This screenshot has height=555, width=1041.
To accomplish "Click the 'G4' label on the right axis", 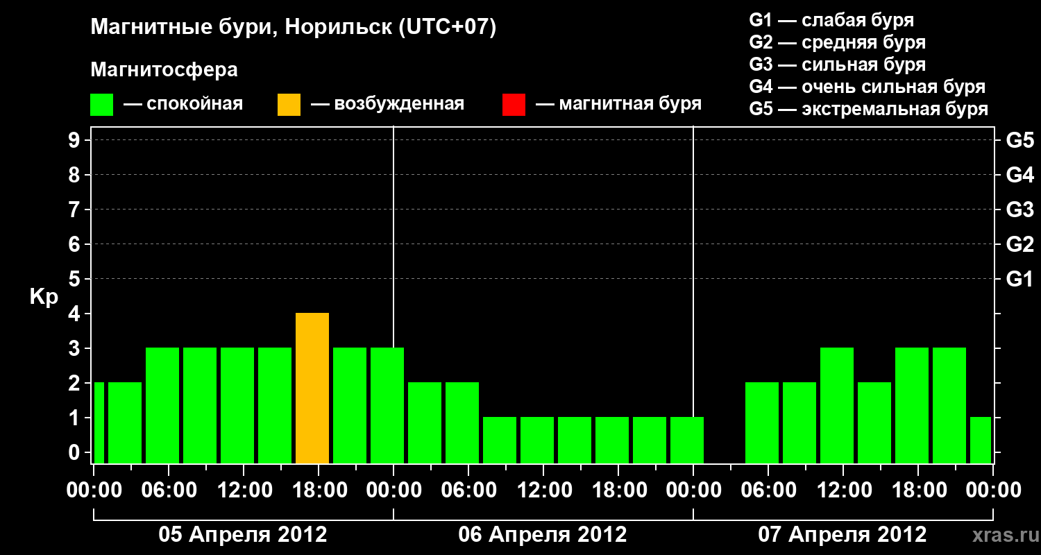I will (1019, 175).
